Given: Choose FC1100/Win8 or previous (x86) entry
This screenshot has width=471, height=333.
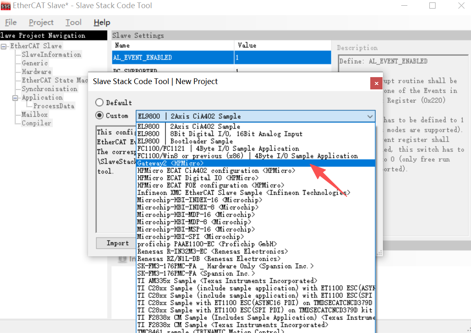Looking at the screenshot, I should (256, 156).
